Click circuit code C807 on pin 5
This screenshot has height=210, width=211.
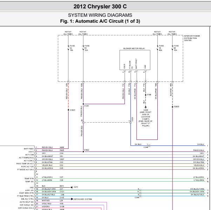point(62,159)
